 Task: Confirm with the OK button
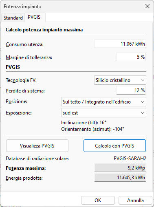(x=98, y=200)
